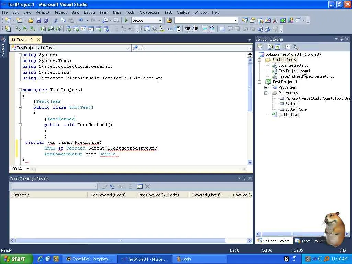This screenshot has height=264, width=352.
Task: Click the Remove results X icon in Code Coverage
Action: point(147,186)
